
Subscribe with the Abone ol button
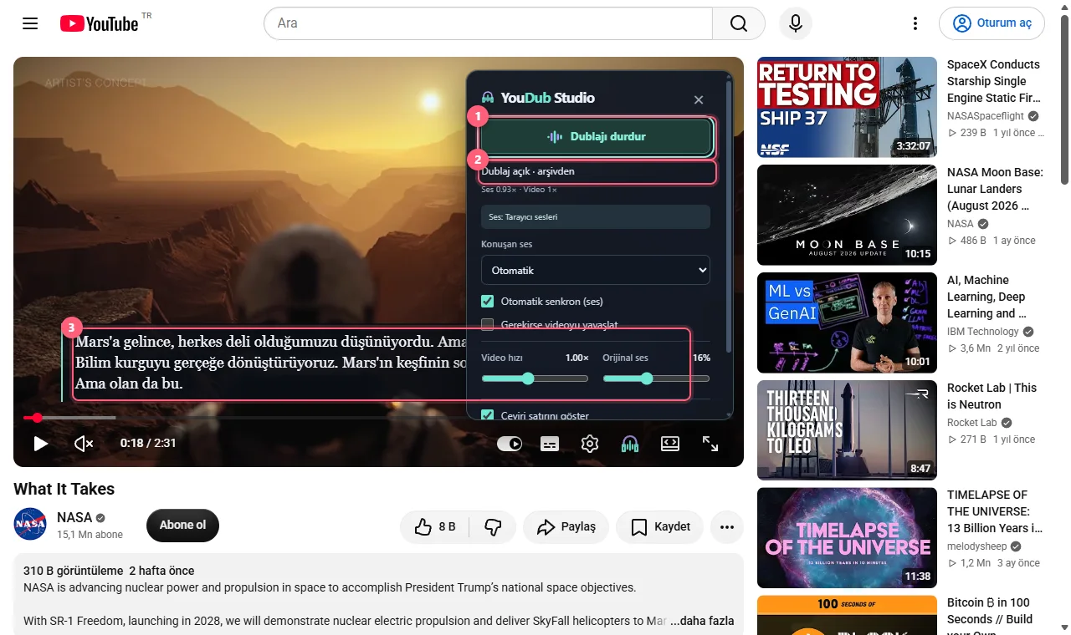point(182,526)
